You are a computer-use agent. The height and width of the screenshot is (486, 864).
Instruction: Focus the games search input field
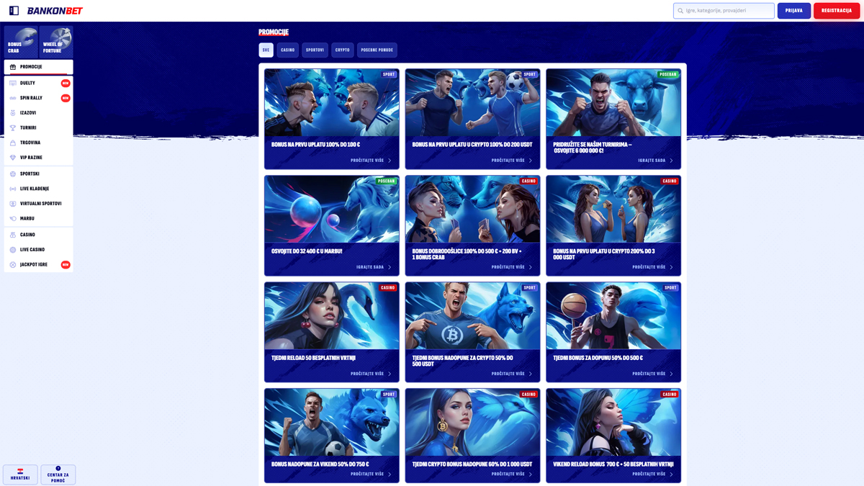tap(727, 11)
